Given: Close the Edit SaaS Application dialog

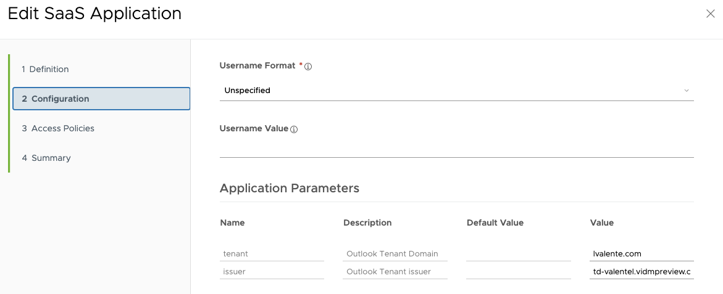Looking at the screenshot, I should pyautogui.click(x=710, y=14).
